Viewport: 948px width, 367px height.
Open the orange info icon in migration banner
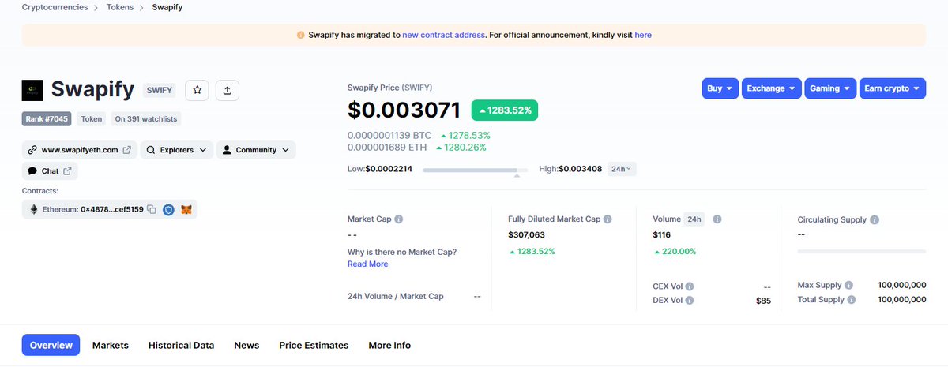click(x=300, y=35)
